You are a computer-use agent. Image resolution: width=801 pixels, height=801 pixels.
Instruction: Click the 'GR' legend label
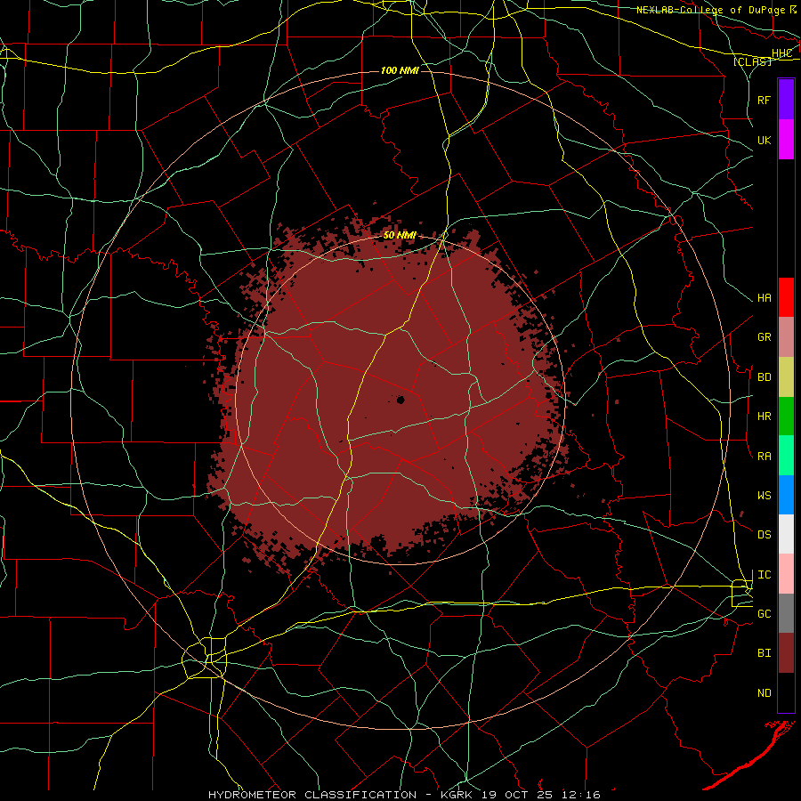765,337
